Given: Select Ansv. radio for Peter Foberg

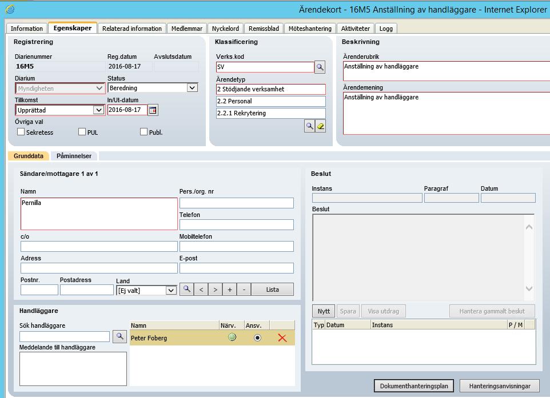Looking at the screenshot, I should 257,337.
